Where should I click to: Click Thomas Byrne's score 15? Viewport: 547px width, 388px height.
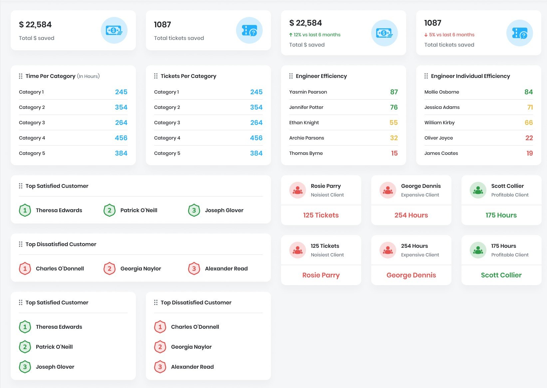[x=395, y=153]
